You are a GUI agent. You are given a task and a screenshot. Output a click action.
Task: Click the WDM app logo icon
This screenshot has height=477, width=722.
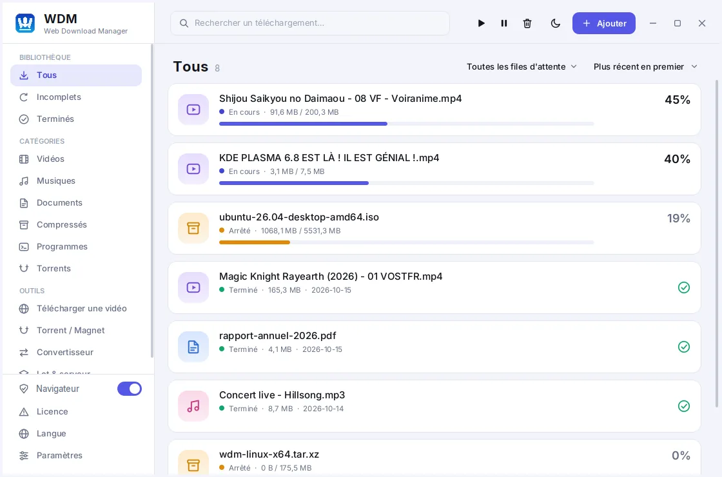pyautogui.click(x=25, y=23)
